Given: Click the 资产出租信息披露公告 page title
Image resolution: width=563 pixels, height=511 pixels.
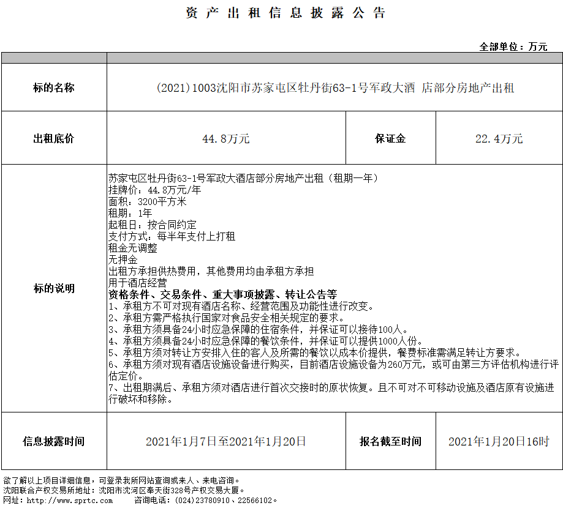Looking at the screenshot, I should [x=285, y=13].
